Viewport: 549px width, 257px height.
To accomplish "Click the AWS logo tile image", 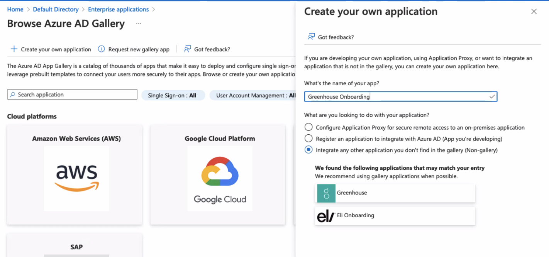I will [x=76, y=179].
